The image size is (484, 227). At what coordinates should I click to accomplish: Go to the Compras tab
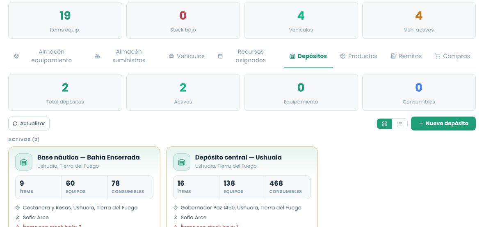452,56
